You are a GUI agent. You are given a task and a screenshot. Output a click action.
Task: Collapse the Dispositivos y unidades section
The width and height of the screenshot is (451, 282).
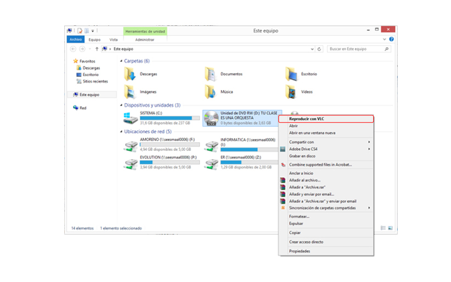(x=121, y=105)
